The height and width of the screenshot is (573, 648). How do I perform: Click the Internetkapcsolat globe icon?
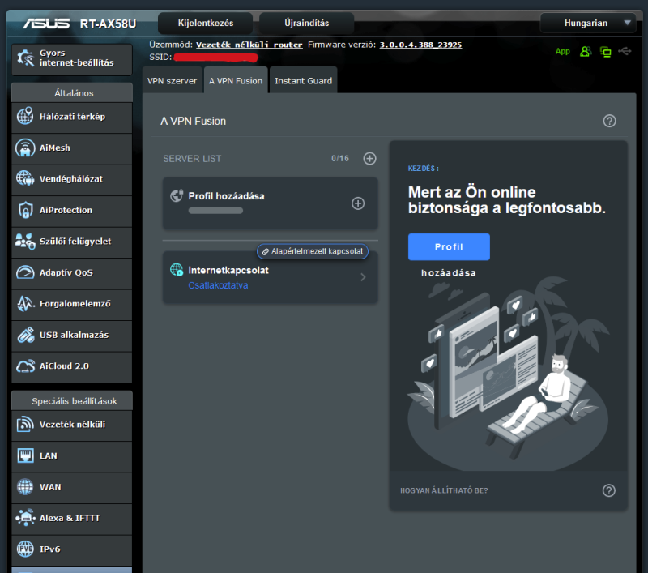coord(177,270)
